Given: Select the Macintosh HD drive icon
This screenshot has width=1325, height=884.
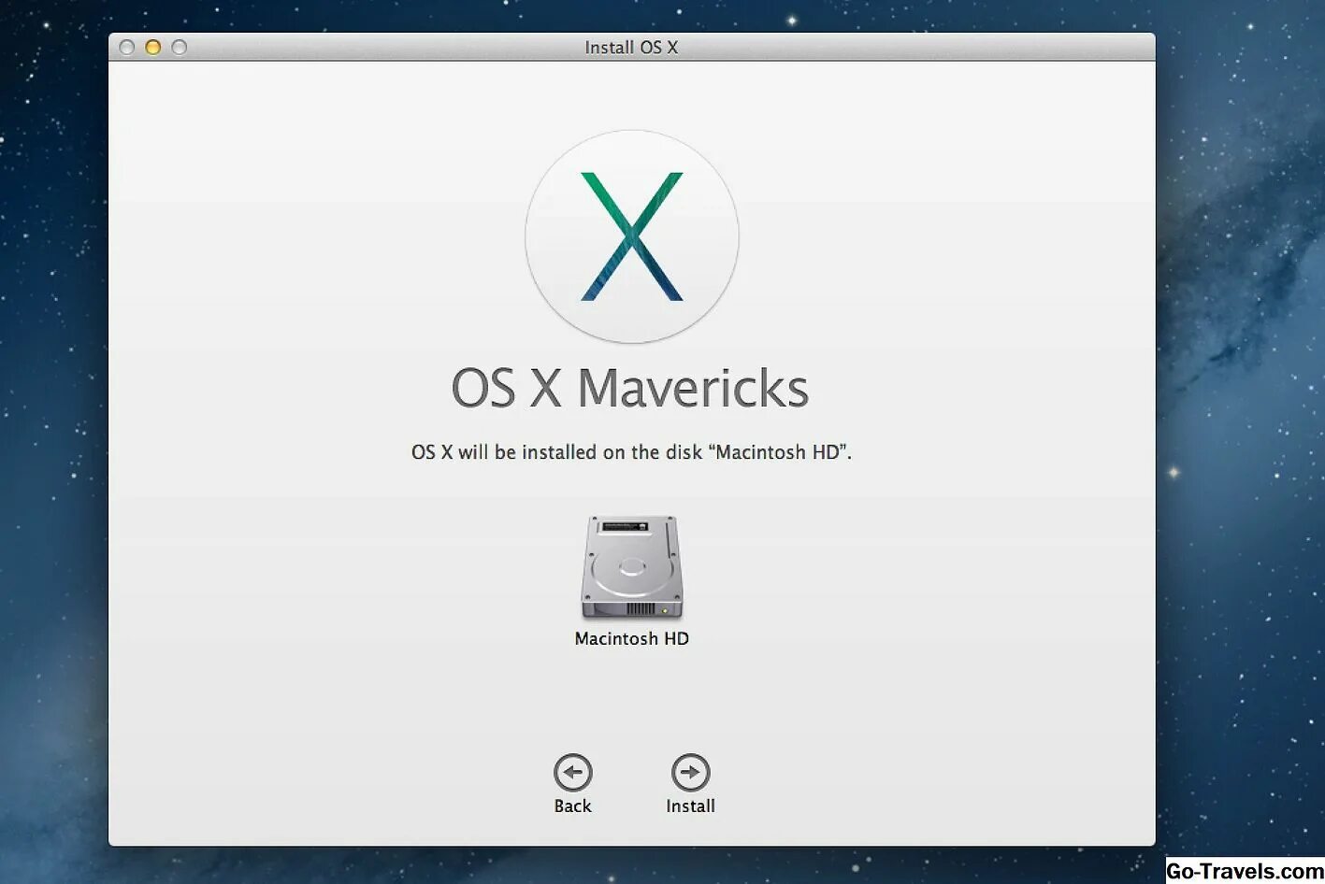Looking at the screenshot, I should coord(632,567).
